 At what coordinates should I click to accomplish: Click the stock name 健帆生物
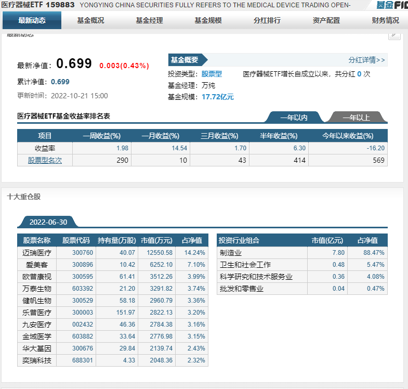(x=37, y=301)
